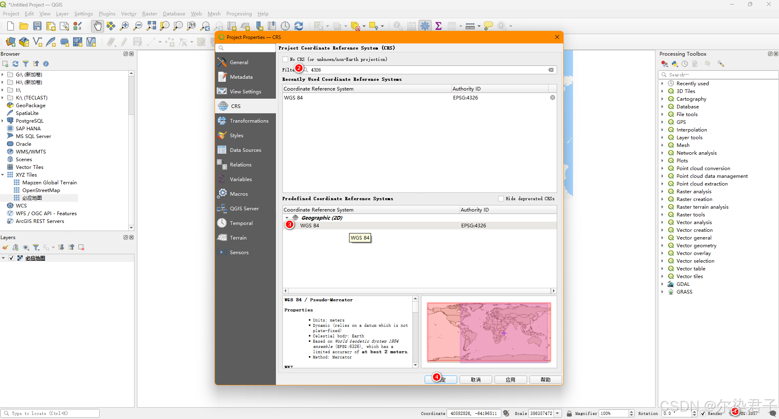The width and height of the screenshot is (779, 419).
Task: Click Browser panel filter funnel icon
Action: 26,64
